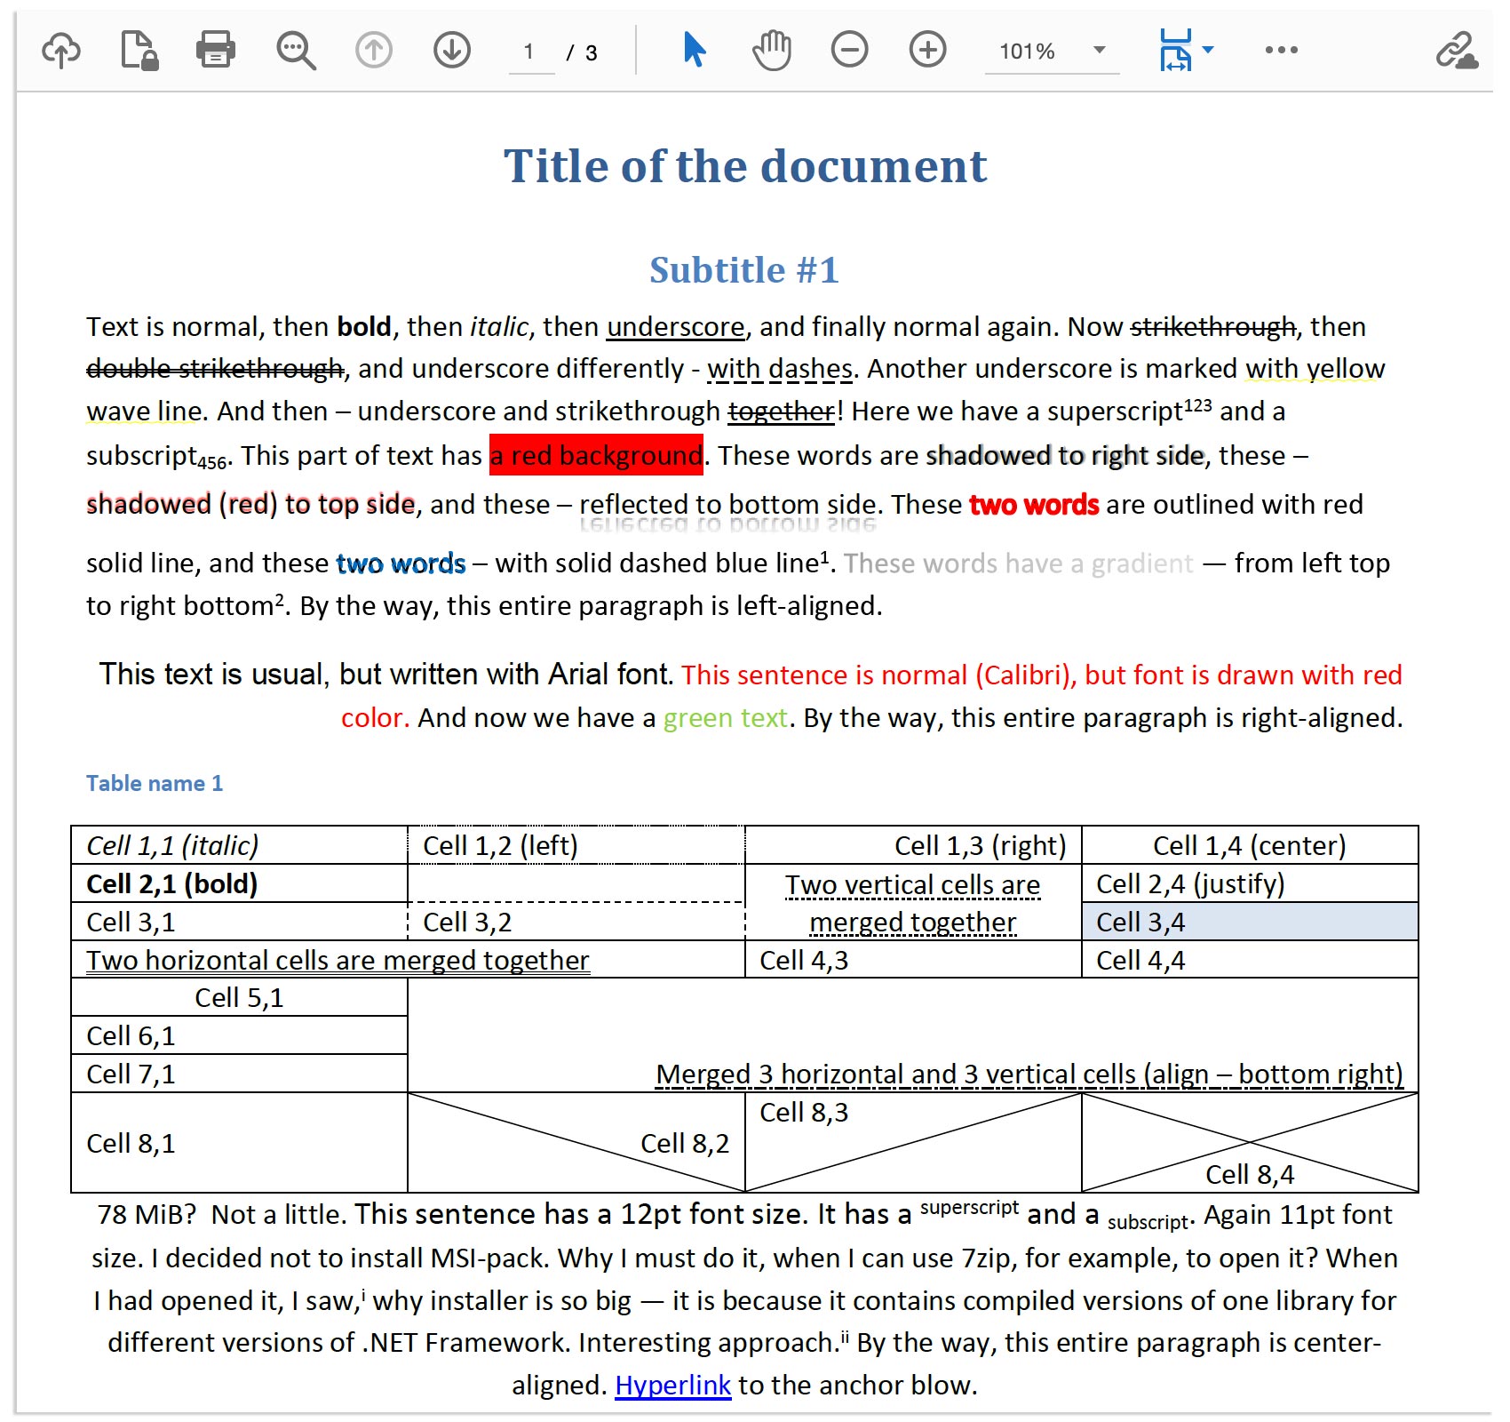Select the fit-to-width view tool
The height and width of the screenshot is (1422, 1510).
click(1178, 51)
